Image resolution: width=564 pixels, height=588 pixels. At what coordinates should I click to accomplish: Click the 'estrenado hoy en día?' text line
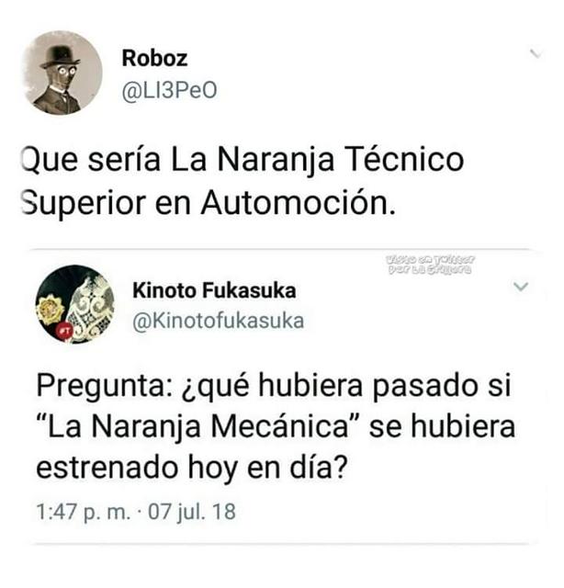pyautogui.click(x=192, y=468)
